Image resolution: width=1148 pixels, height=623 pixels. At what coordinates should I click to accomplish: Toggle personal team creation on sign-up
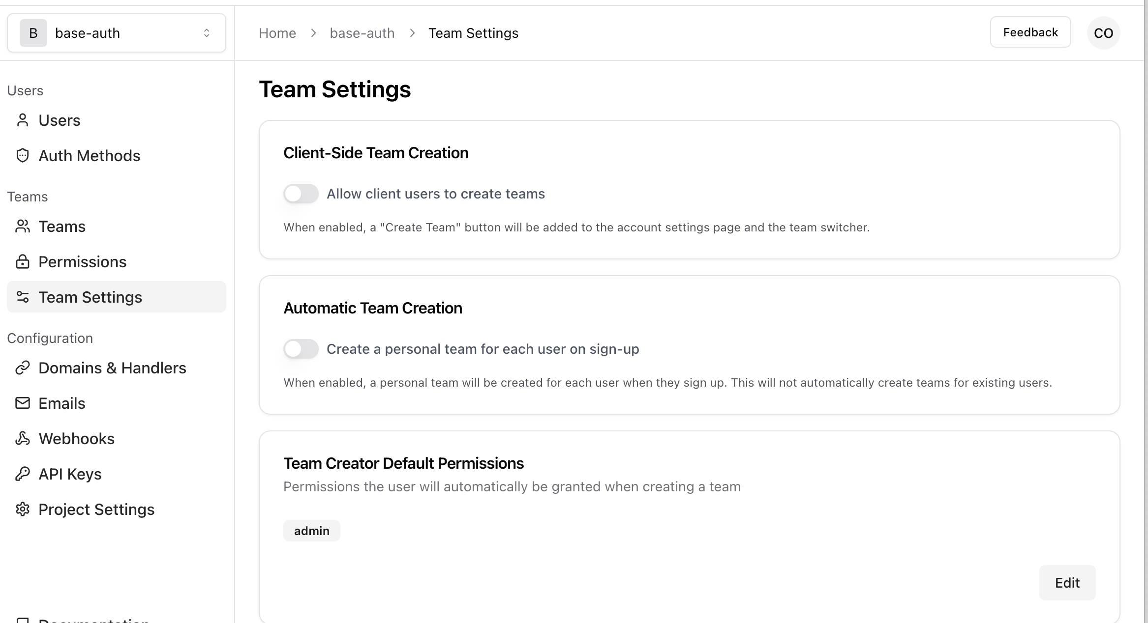pos(301,349)
